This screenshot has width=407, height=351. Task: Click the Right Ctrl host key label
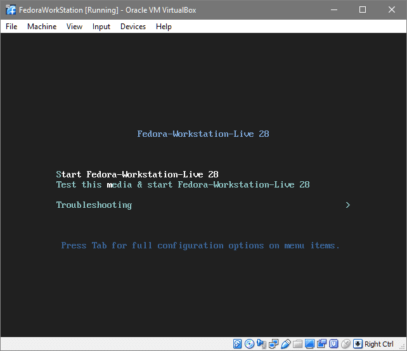tap(378, 344)
